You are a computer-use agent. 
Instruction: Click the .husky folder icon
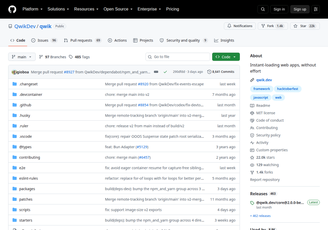(14, 115)
